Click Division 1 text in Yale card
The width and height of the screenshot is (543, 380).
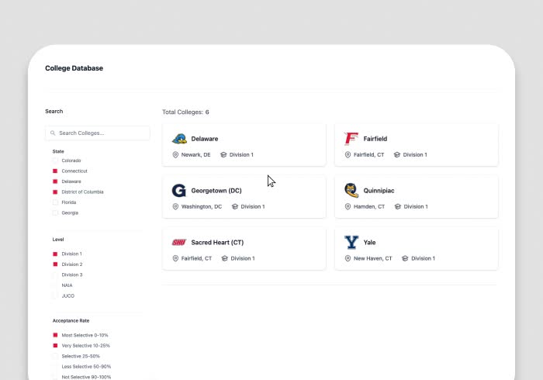click(424, 258)
